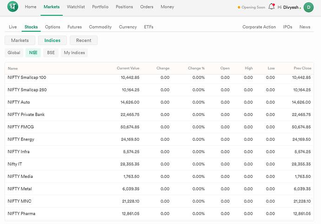Open the Futures tab
The height and width of the screenshot is (224, 321).
74,27
